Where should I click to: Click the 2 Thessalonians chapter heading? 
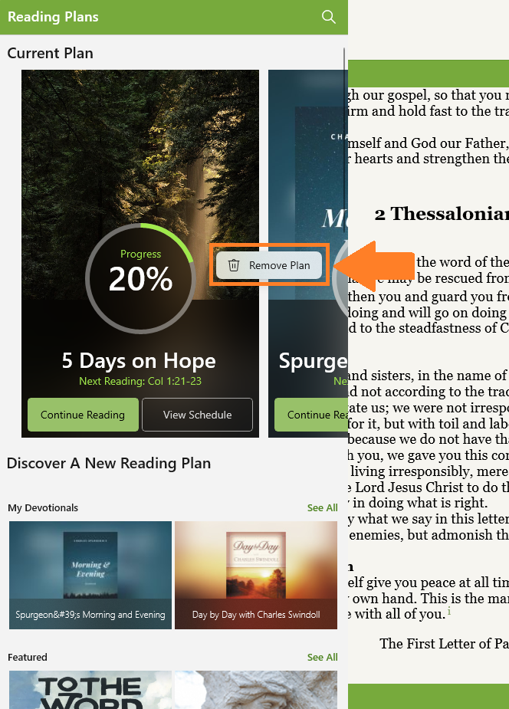click(x=442, y=213)
